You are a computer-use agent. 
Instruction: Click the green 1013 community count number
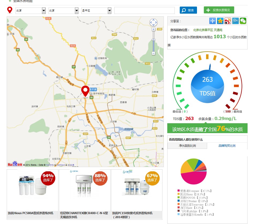(220, 36)
